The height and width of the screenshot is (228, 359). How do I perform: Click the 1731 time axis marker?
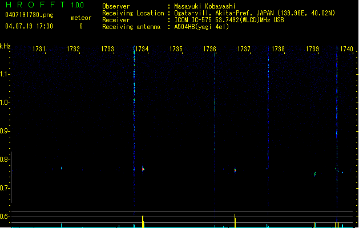point(39,49)
